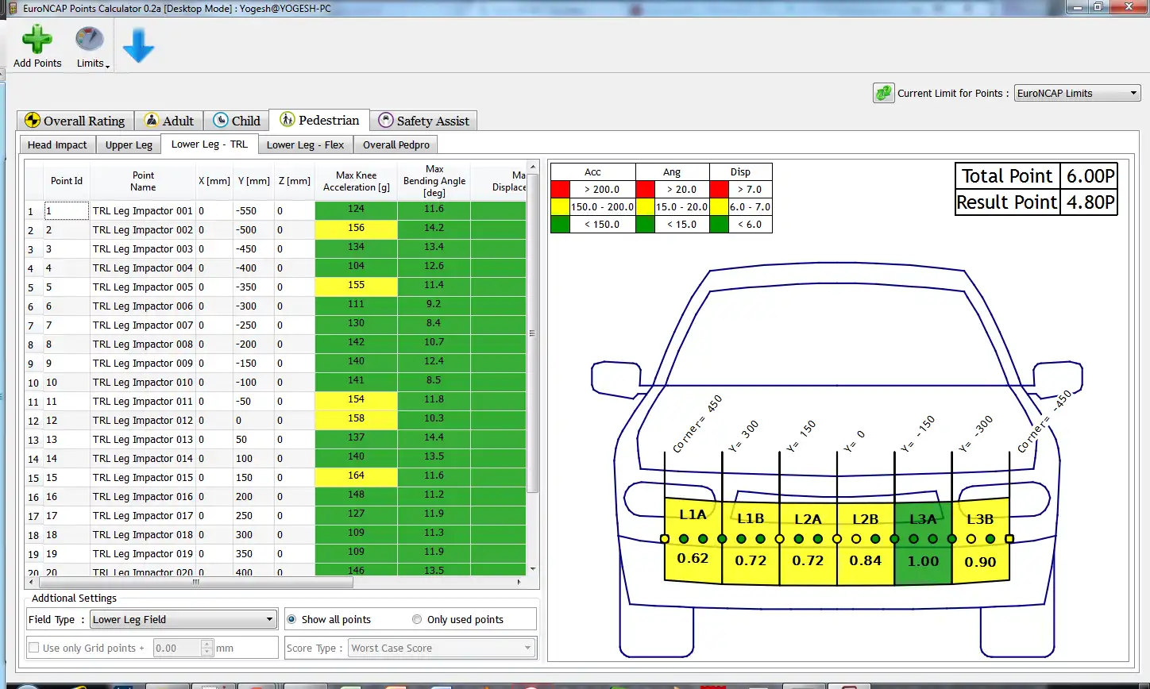Click the green L3A zone on car

[923, 544]
